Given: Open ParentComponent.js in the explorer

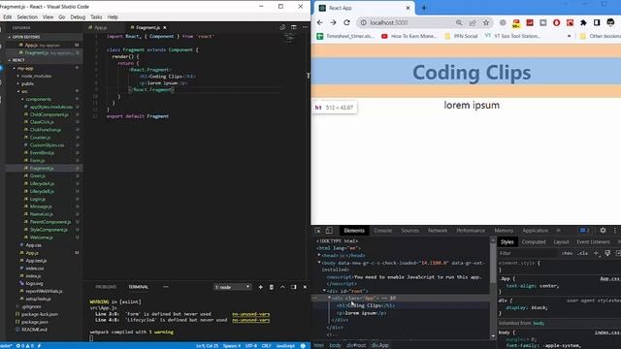Looking at the screenshot, I should [x=50, y=222].
